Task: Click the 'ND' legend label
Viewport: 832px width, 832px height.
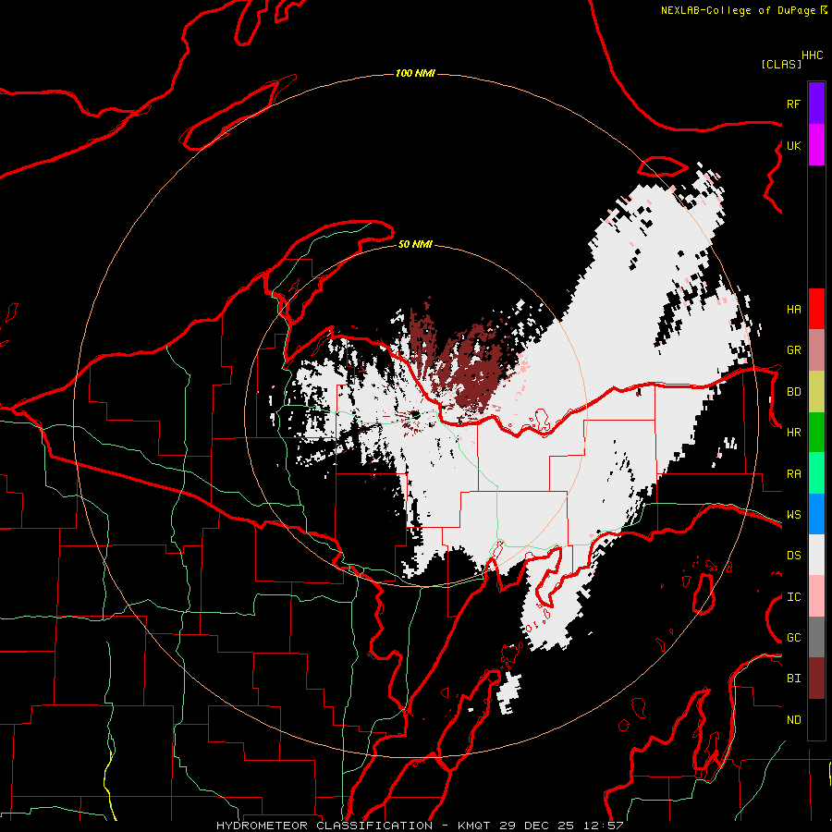Action: pyautogui.click(x=793, y=720)
